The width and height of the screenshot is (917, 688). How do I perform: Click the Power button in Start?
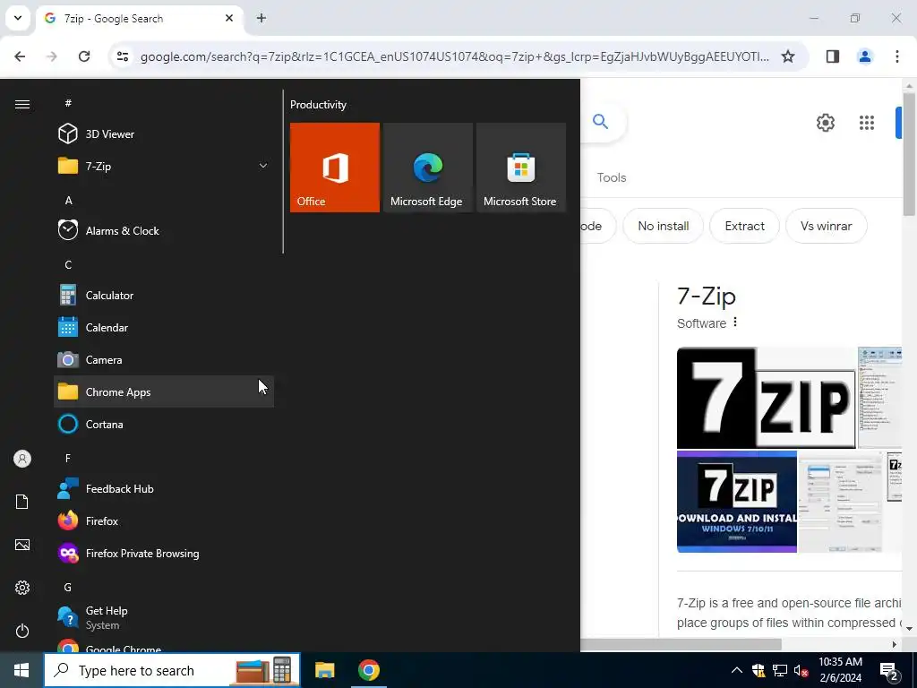coord(22,631)
